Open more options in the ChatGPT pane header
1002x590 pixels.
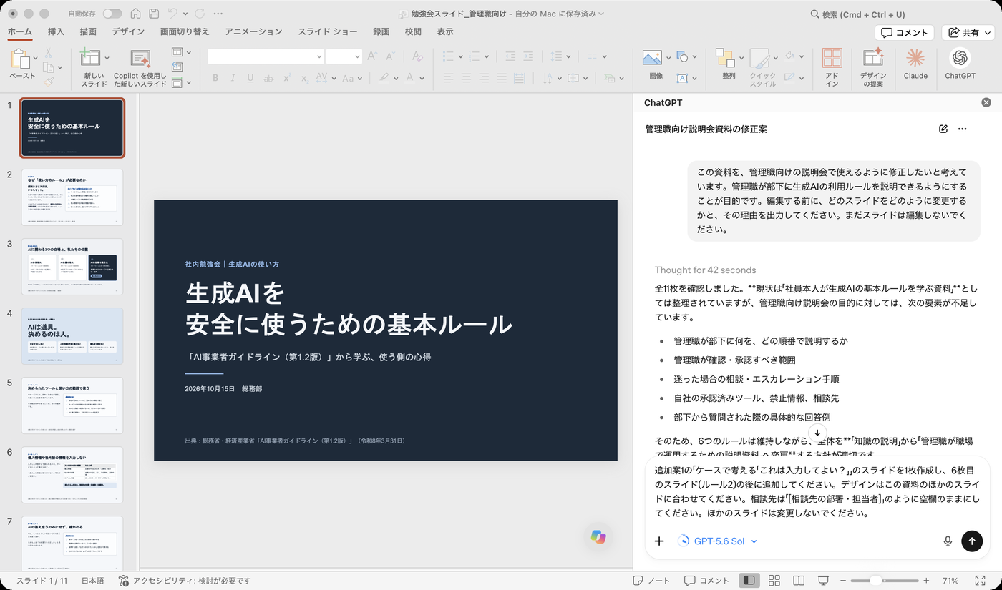point(962,129)
